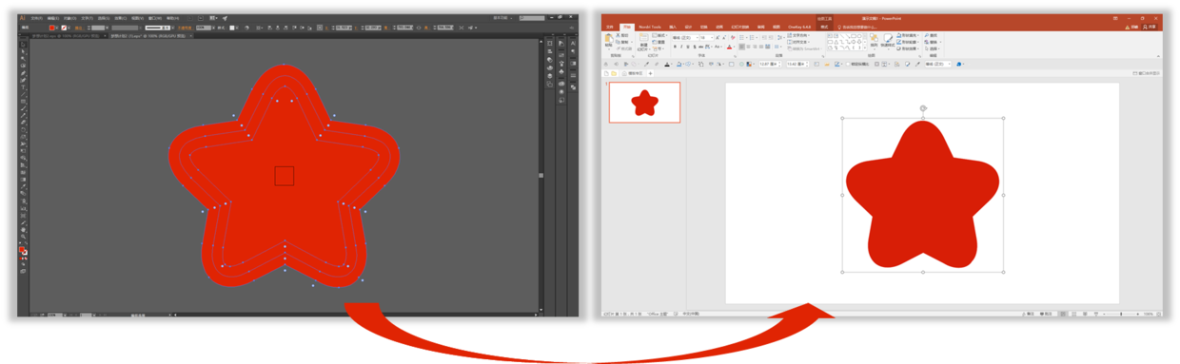Switch to PowerPoint's 开始 (Home) ribbon tab
This screenshot has height=364, width=1180.
[626, 27]
